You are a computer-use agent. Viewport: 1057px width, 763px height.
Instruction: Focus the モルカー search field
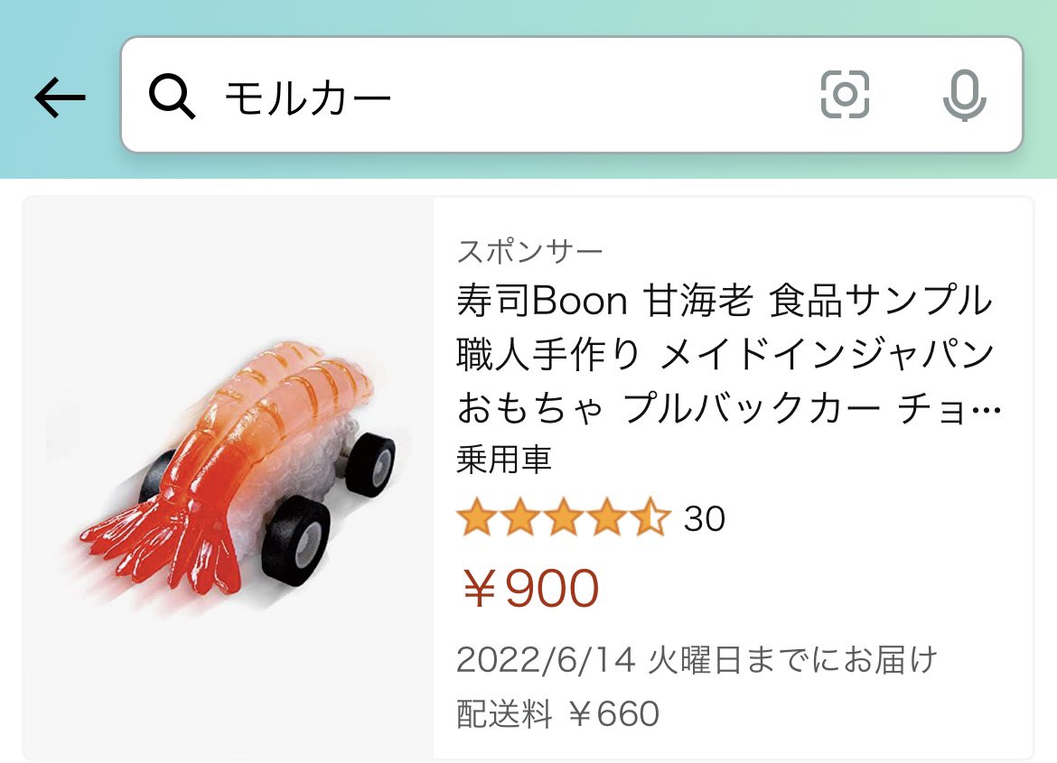[x=572, y=95]
